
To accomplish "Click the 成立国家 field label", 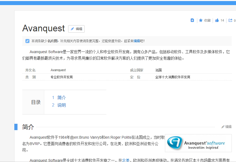I will [137, 70].
